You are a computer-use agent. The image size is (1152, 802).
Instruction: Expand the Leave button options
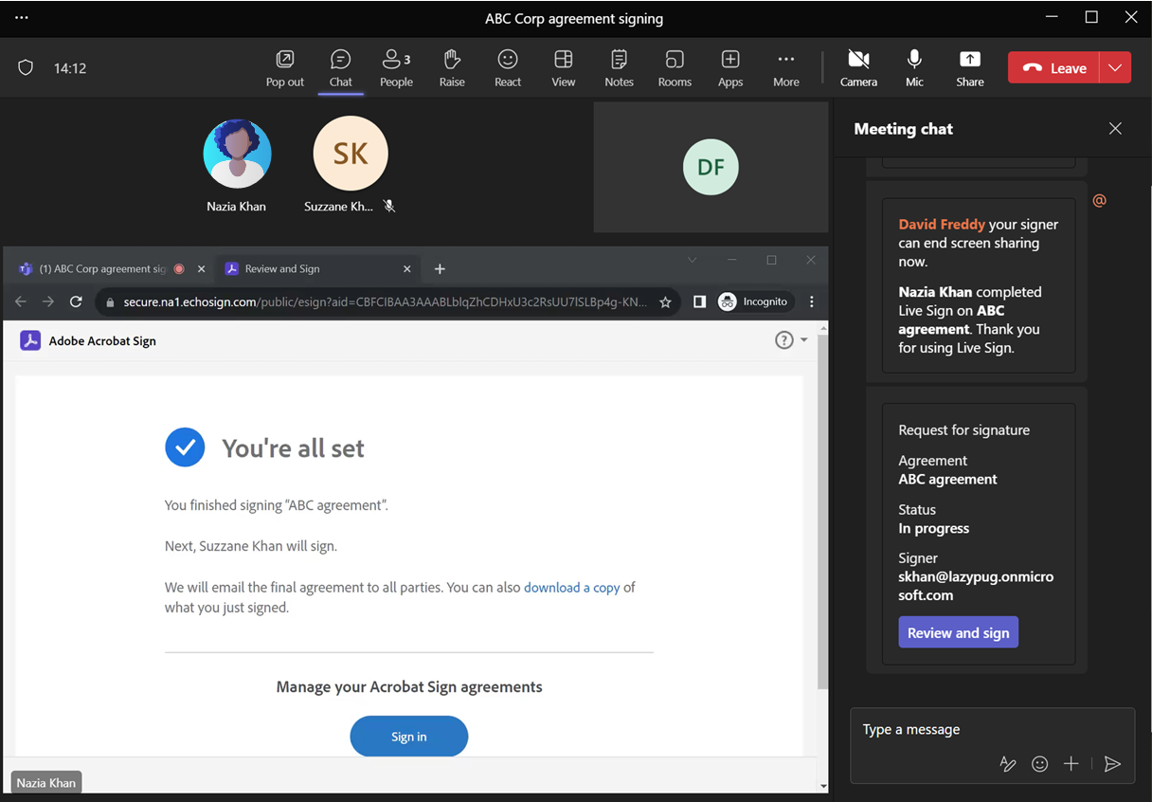[x=1117, y=67]
